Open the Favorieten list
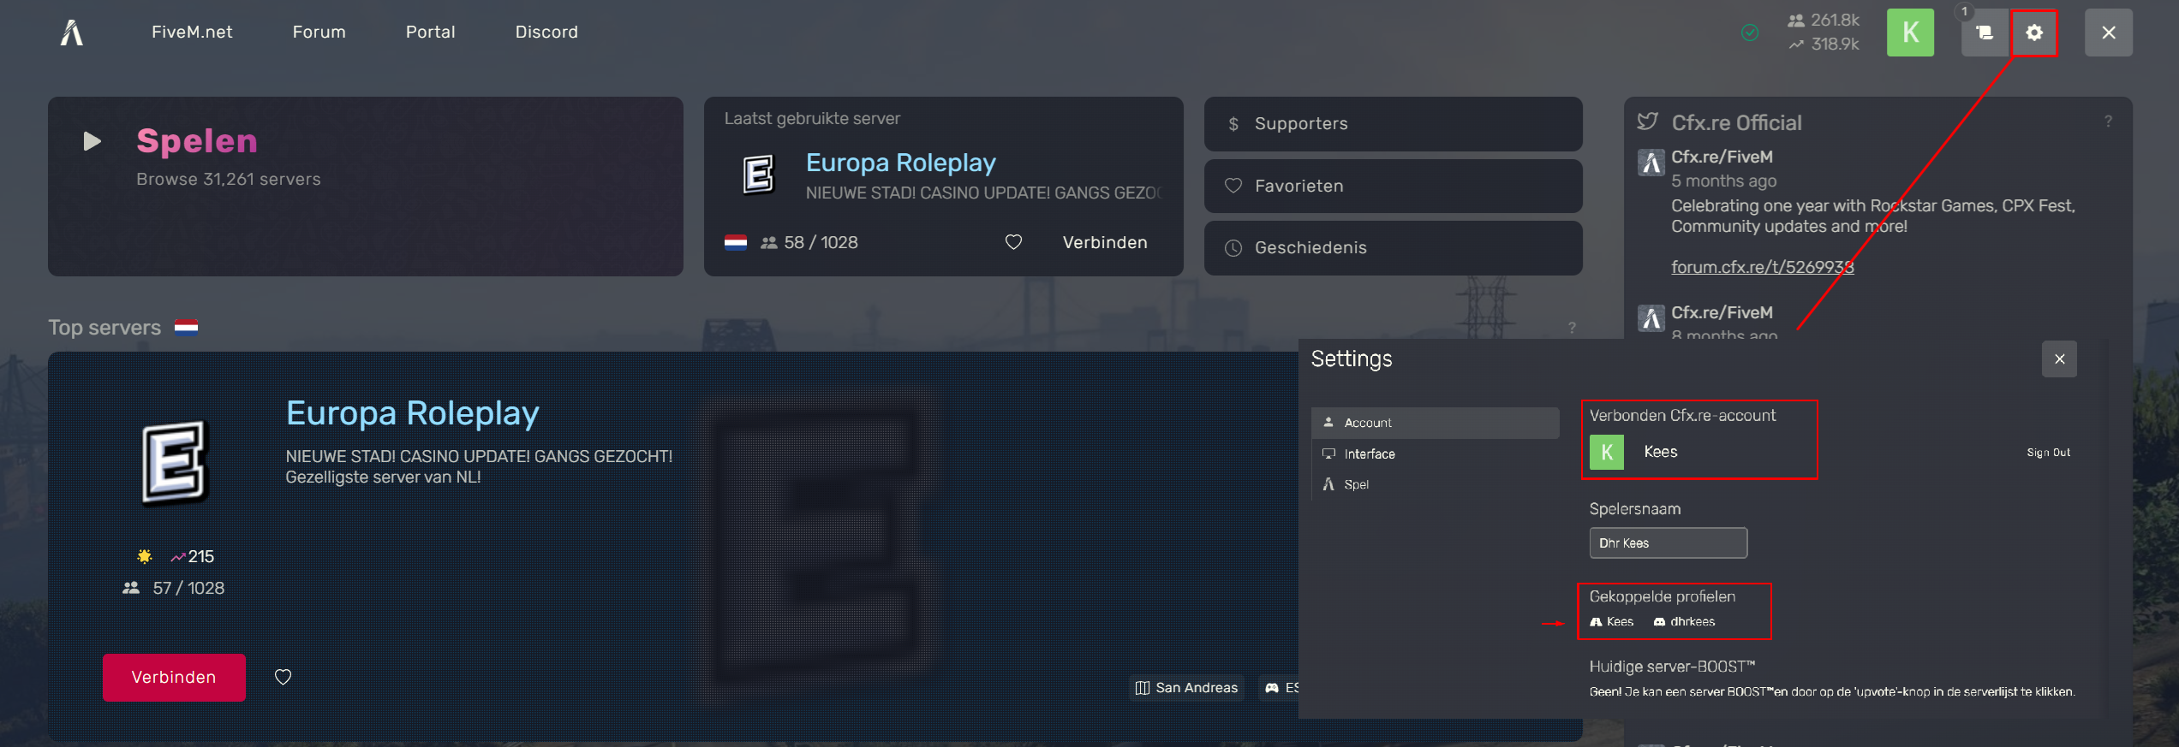This screenshot has height=747, width=2179. click(1393, 186)
